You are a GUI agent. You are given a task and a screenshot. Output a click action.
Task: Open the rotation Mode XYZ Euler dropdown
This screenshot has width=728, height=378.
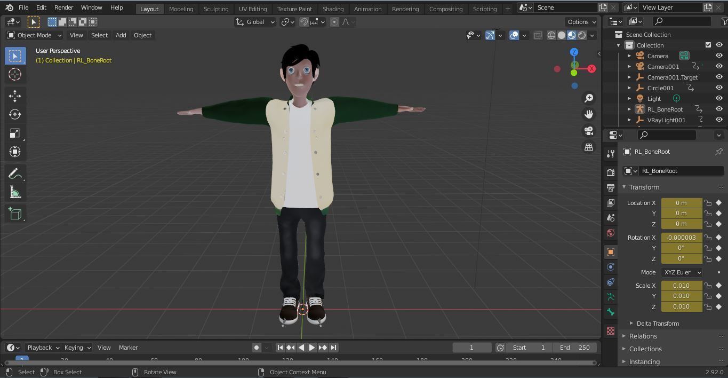(x=682, y=272)
